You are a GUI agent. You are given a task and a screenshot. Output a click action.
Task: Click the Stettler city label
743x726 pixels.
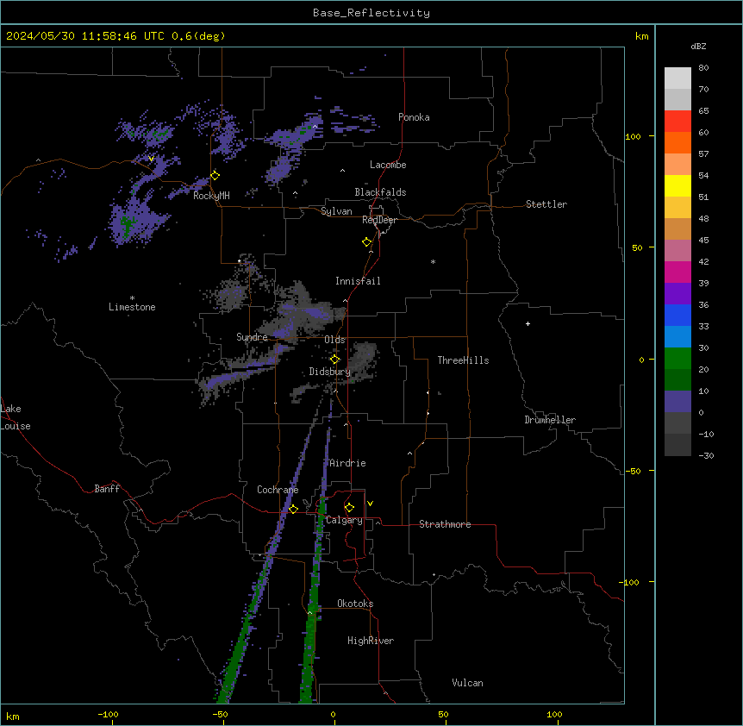tap(546, 204)
